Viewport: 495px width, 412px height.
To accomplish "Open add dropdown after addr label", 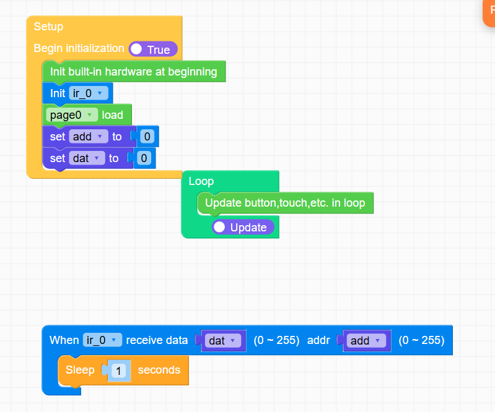I will point(367,341).
